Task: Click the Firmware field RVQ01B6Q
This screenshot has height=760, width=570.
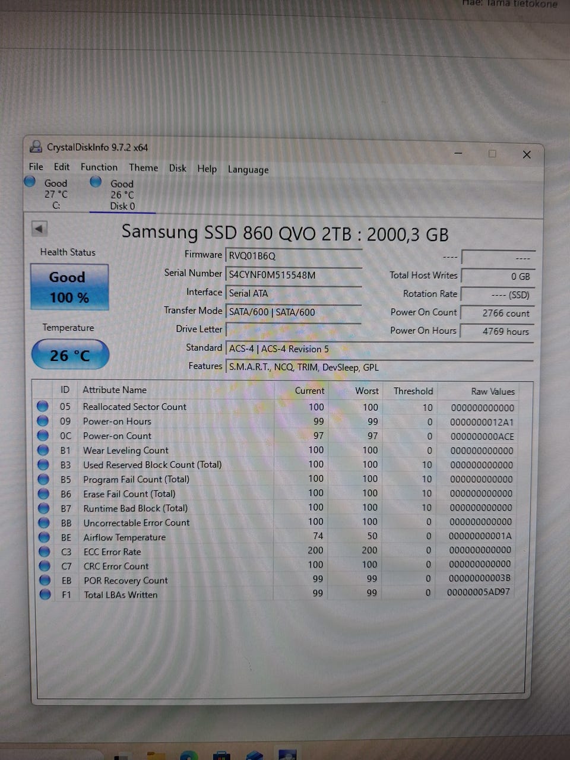Action: click(294, 255)
